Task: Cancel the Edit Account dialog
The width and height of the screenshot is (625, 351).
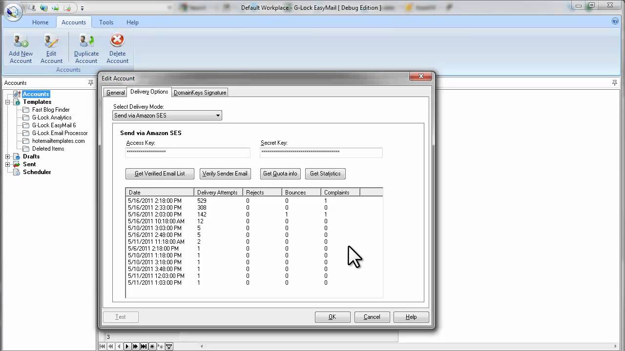Action: coord(372,317)
